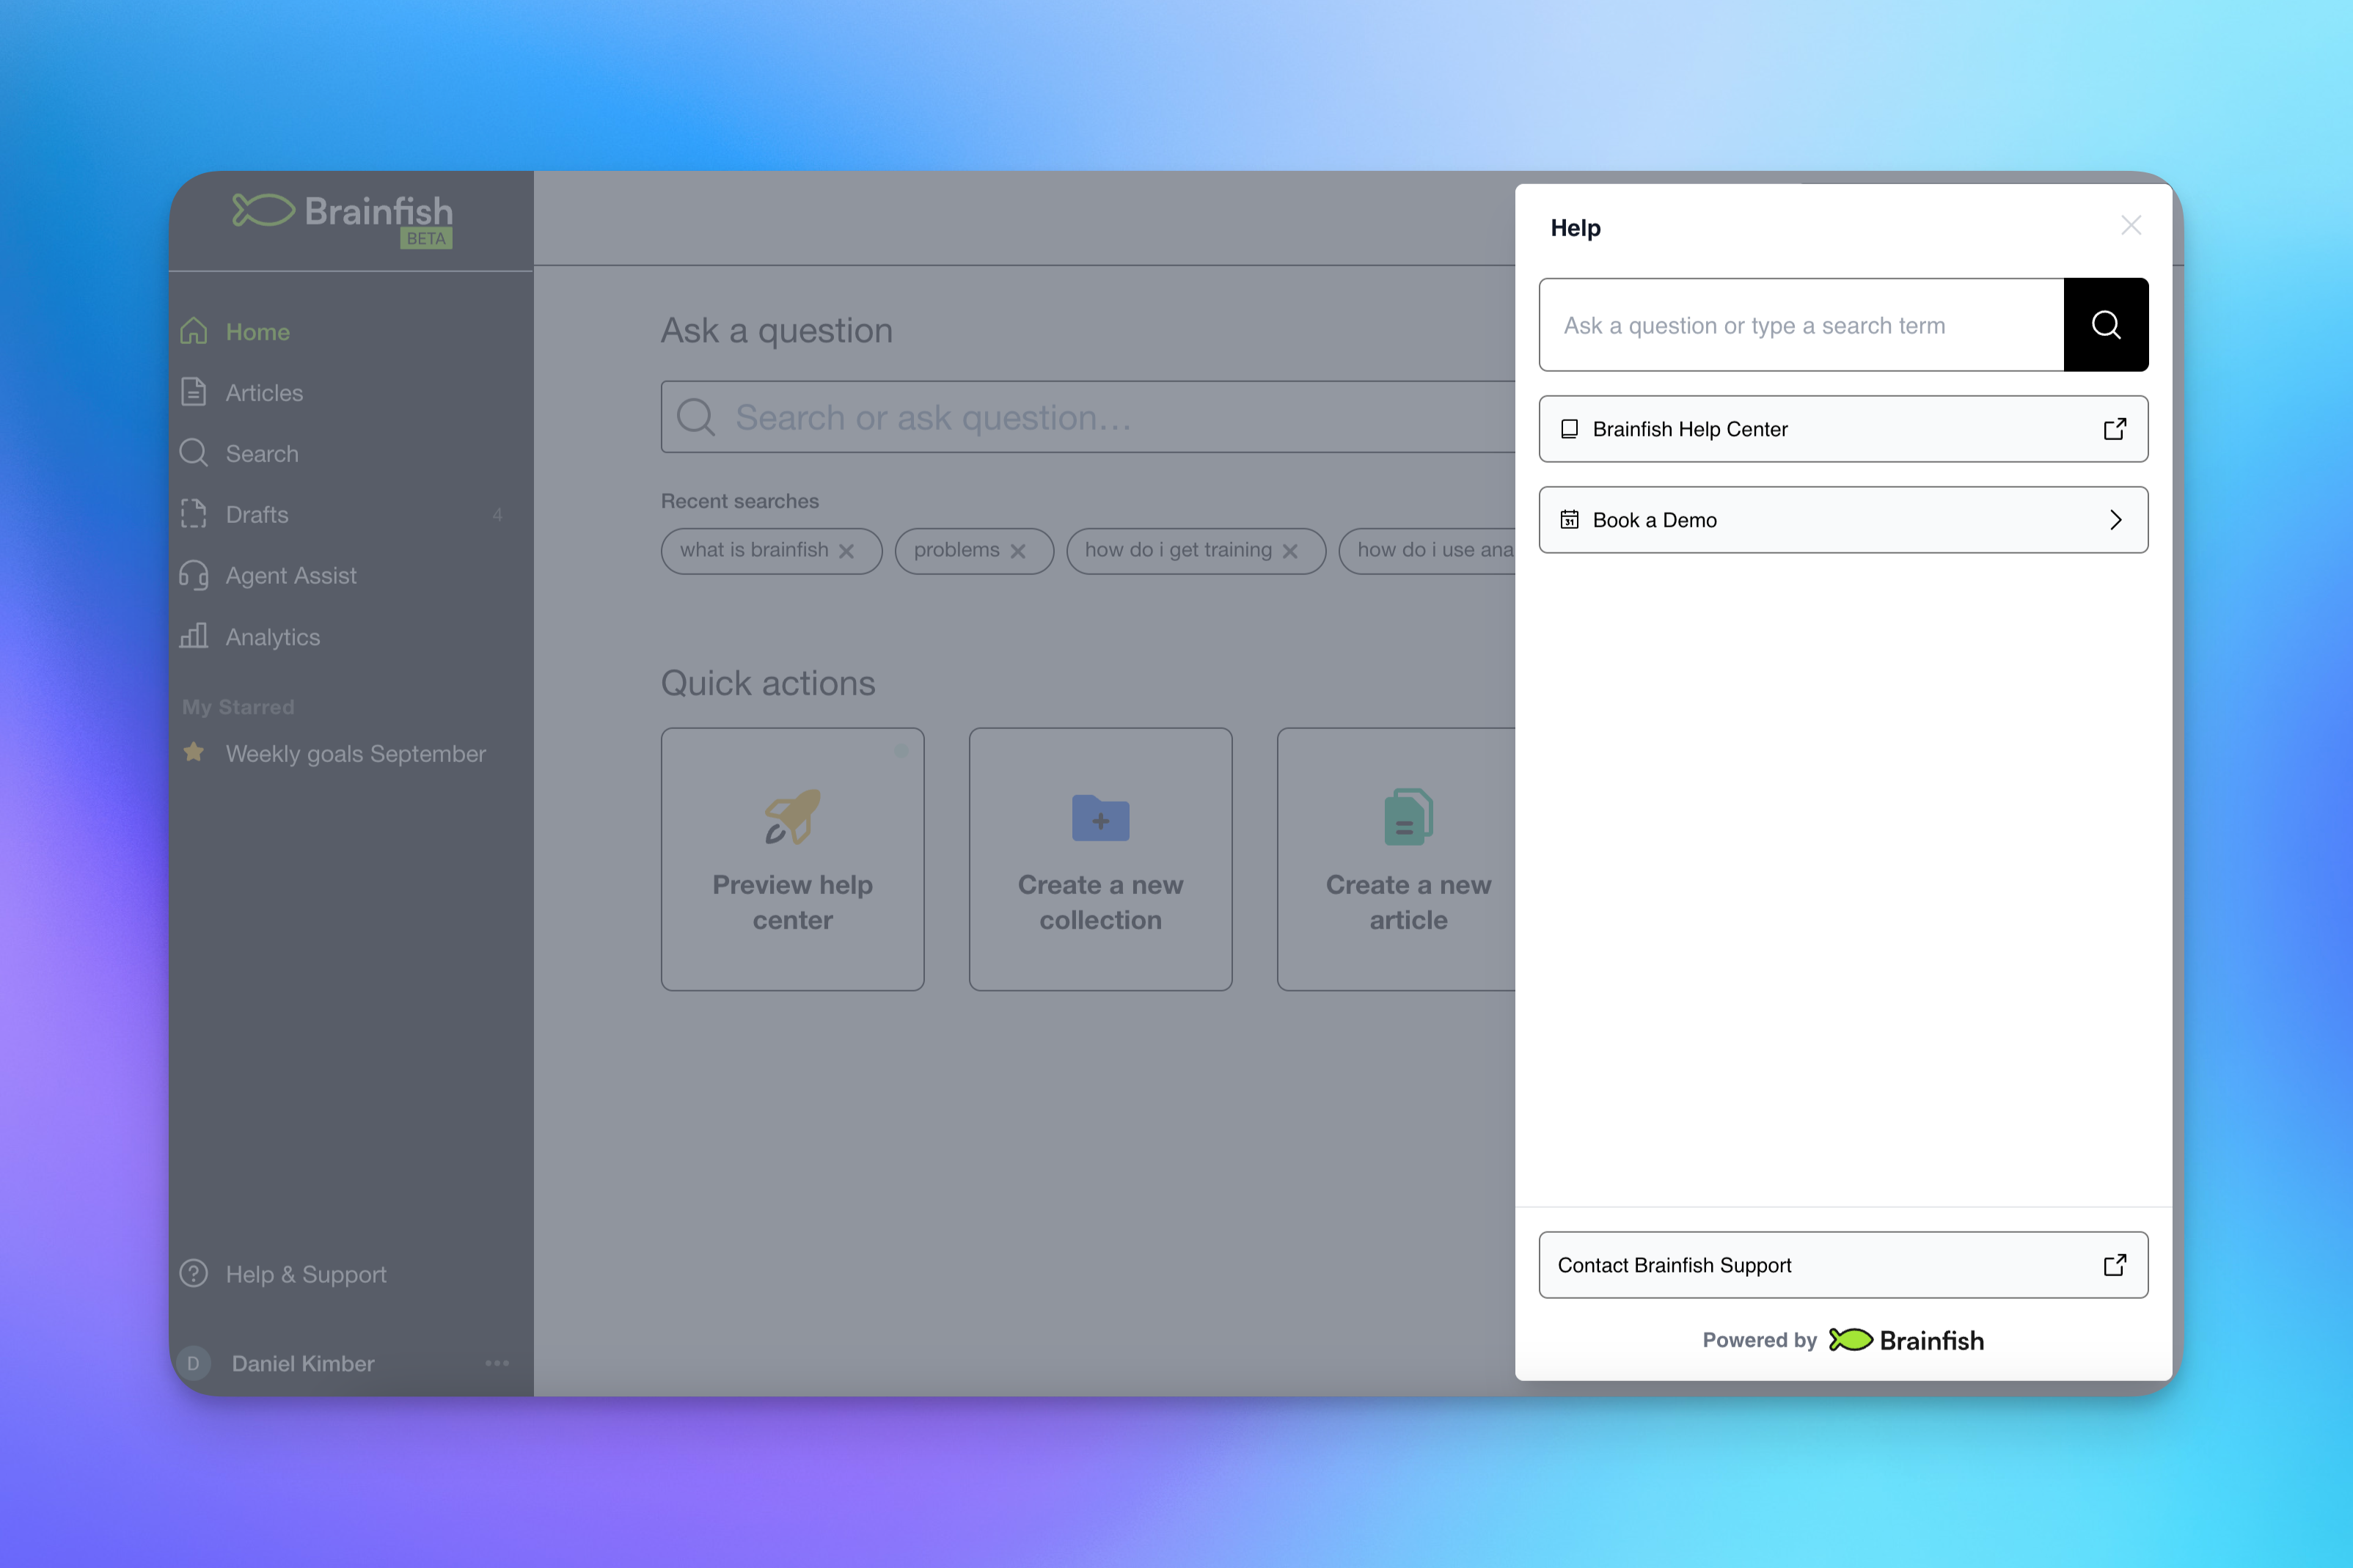Click external link icon on Contact Brainfish Support
The height and width of the screenshot is (1568, 2353).
click(x=2114, y=1265)
